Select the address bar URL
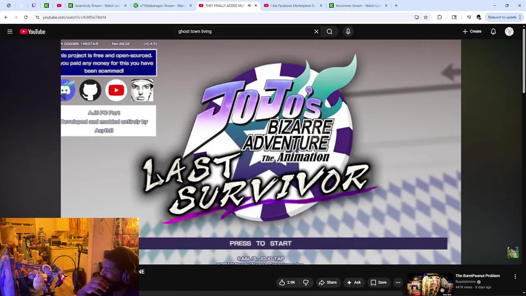Image resolution: width=526 pixels, height=296 pixels. click(x=74, y=17)
